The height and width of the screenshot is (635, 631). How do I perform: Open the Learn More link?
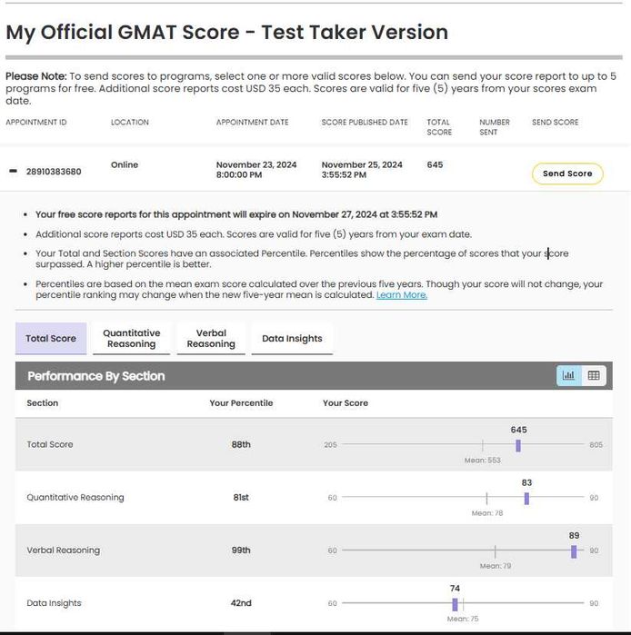pyautogui.click(x=402, y=295)
